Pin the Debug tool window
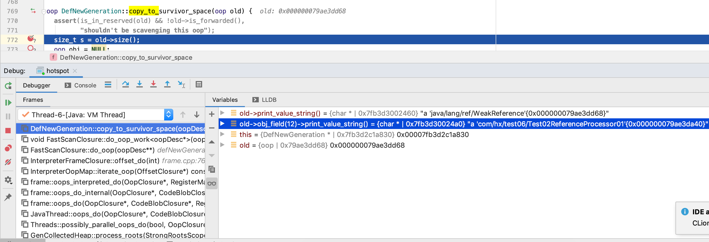 8,197
